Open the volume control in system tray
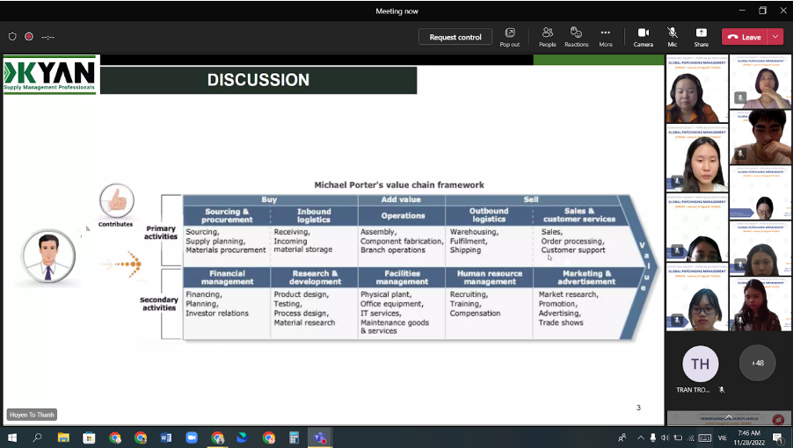Viewport: 793px width, 448px height. 665,437
